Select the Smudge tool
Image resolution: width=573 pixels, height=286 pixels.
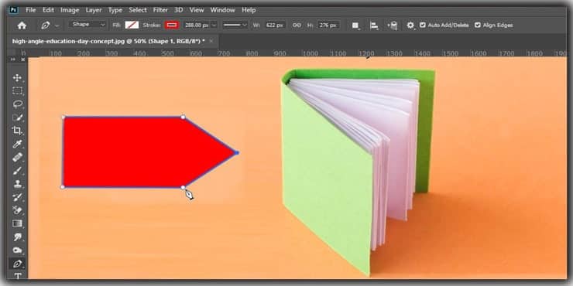(x=17, y=237)
